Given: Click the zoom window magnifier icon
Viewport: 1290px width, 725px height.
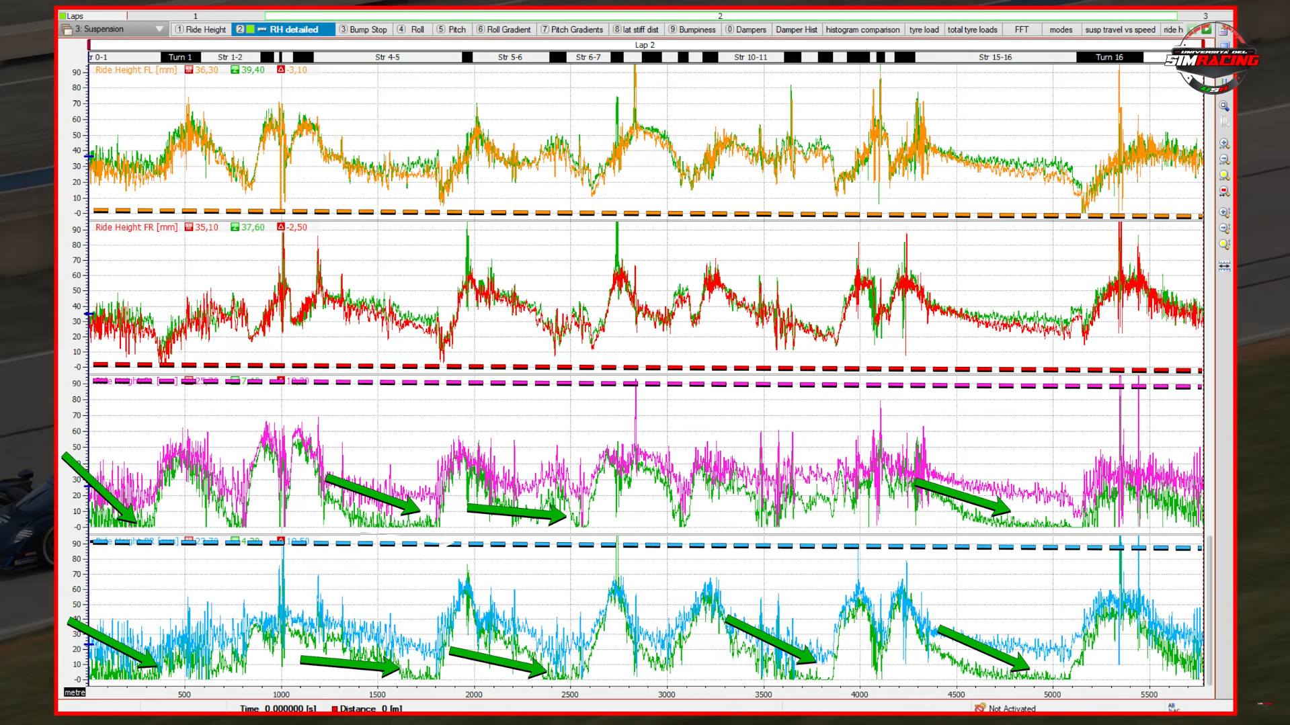Looking at the screenshot, I should (1224, 106).
